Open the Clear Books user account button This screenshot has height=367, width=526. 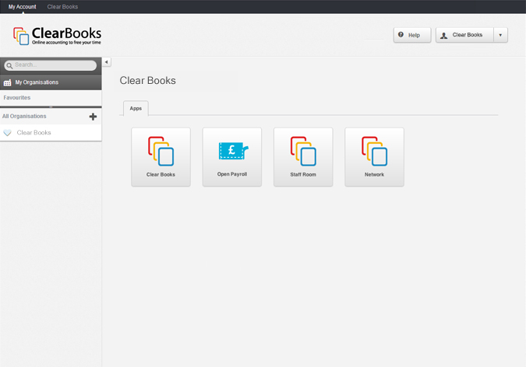pyautogui.click(x=464, y=35)
